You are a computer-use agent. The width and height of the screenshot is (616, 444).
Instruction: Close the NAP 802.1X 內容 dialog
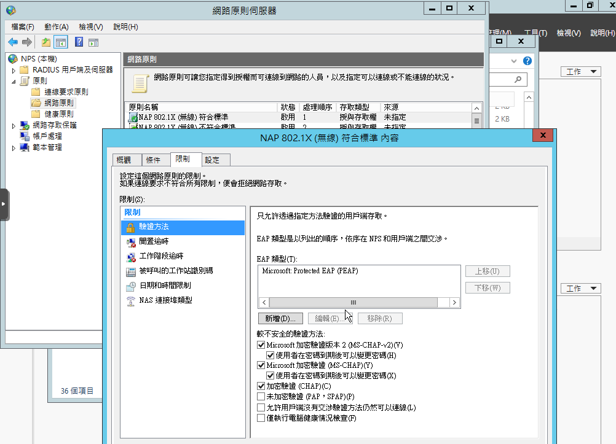tap(543, 136)
